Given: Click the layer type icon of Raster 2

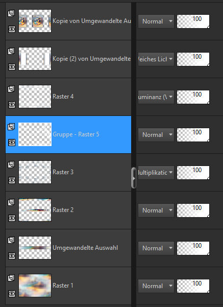Looking at the screenshot, I should pyautogui.click(x=11, y=202).
